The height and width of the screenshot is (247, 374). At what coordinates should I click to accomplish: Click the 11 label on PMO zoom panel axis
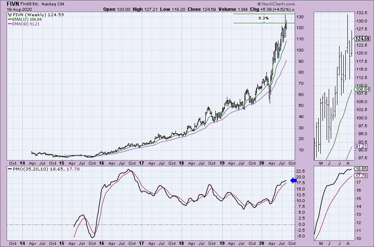[x=358, y=231]
